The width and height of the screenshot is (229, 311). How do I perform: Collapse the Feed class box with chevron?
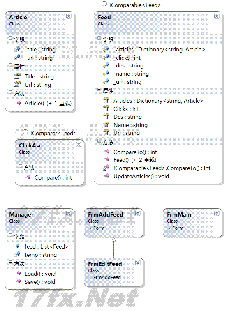(x=217, y=16)
